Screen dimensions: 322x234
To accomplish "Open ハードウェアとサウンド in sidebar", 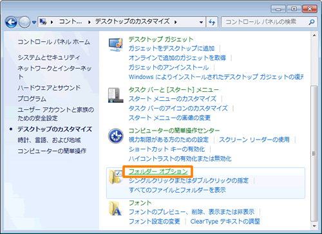I will (x=49, y=87).
